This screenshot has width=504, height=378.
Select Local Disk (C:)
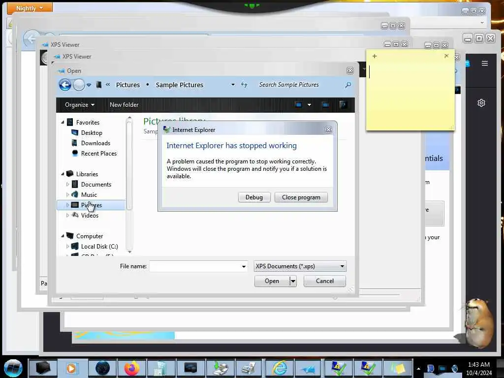[99, 247]
